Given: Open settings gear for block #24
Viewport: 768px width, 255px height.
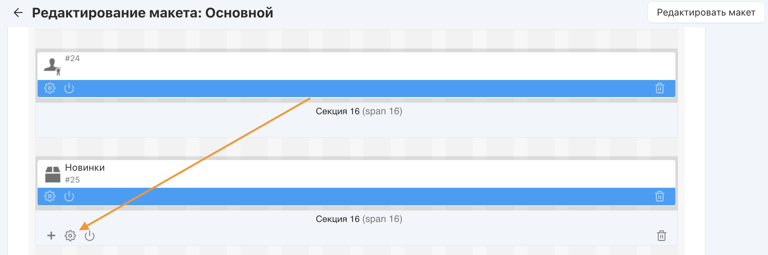Looking at the screenshot, I should [50, 88].
